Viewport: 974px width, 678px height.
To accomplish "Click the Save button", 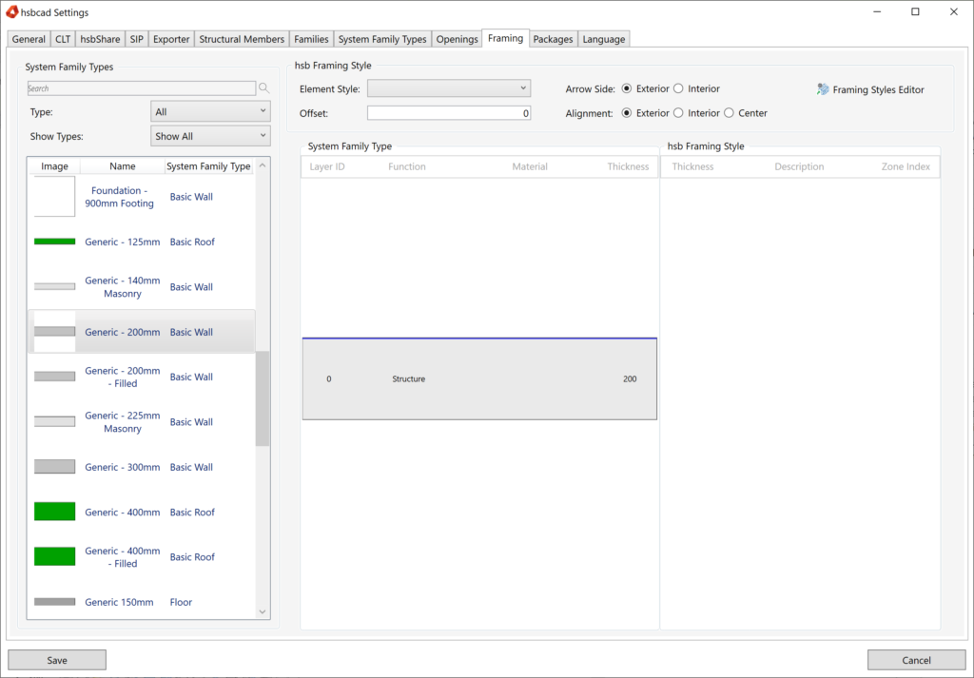I will tap(57, 660).
